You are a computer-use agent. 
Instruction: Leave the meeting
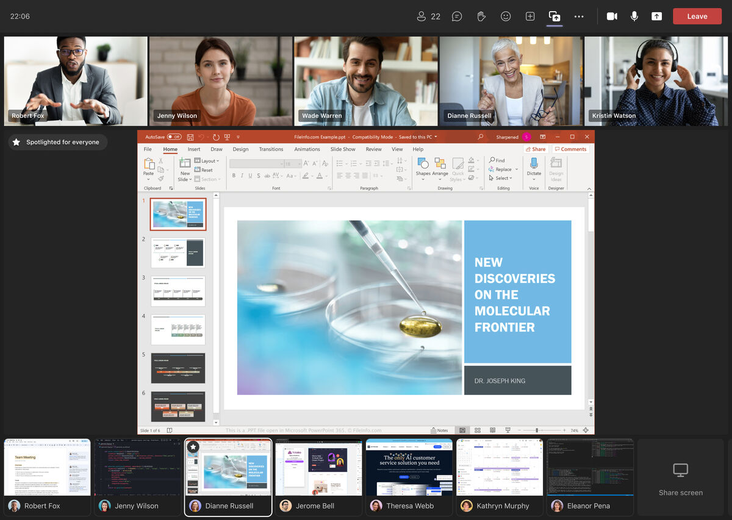click(x=697, y=16)
